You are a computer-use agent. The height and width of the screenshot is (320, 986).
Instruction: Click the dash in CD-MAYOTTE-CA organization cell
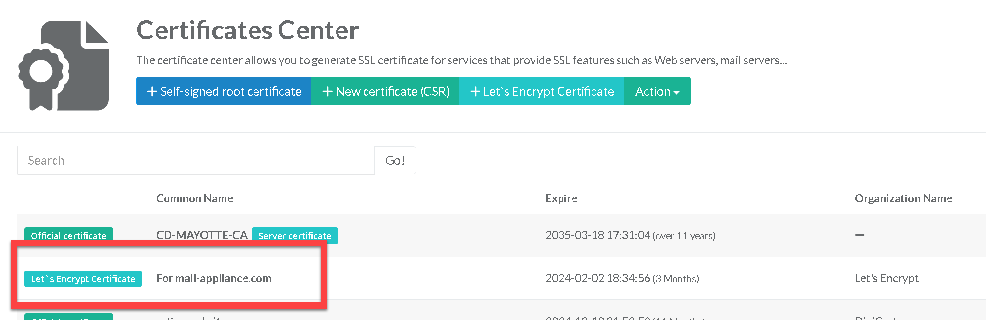click(x=859, y=235)
